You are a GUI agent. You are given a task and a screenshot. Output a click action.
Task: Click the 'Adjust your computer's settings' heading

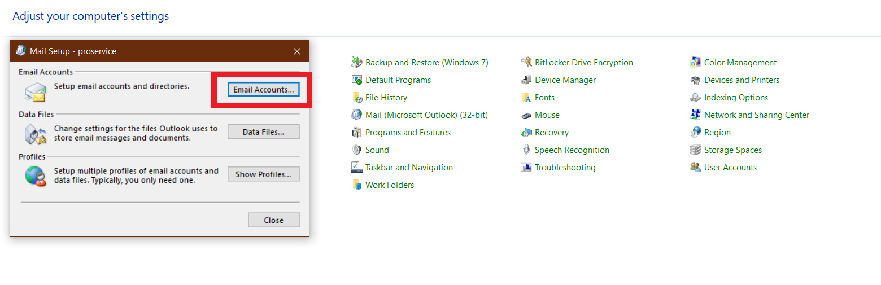(90, 16)
